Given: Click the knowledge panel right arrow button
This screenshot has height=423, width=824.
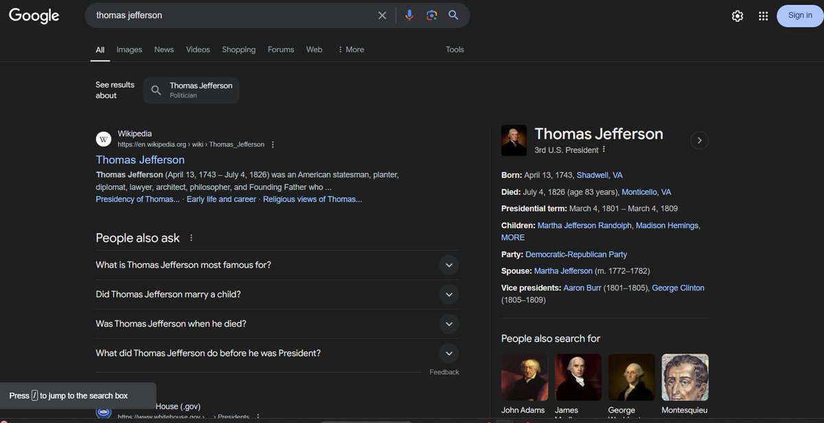Looking at the screenshot, I should click(699, 140).
